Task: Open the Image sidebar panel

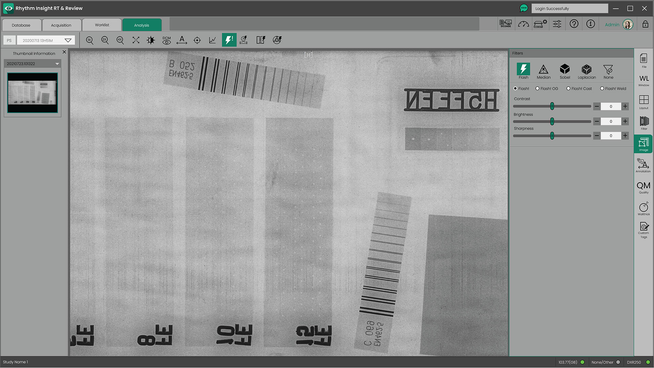Action: point(643,144)
